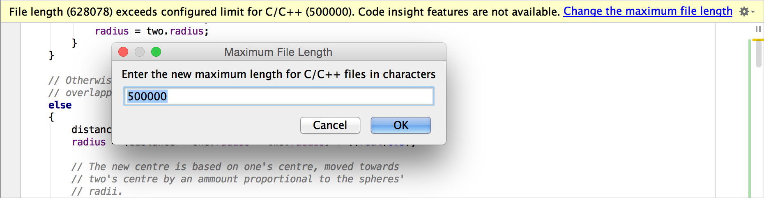Click the green change marker stripe
The height and width of the screenshot is (198, 764).
click(750, 118)
